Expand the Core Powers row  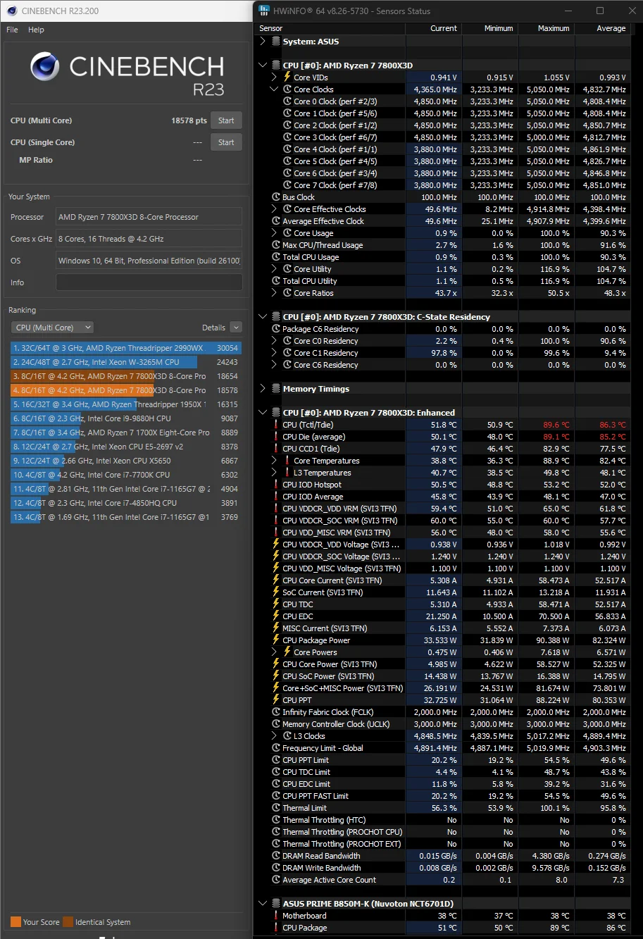coord(275,652)
